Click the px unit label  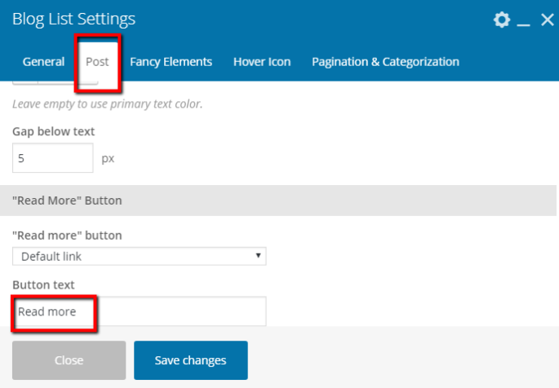(x=108, y=158)
